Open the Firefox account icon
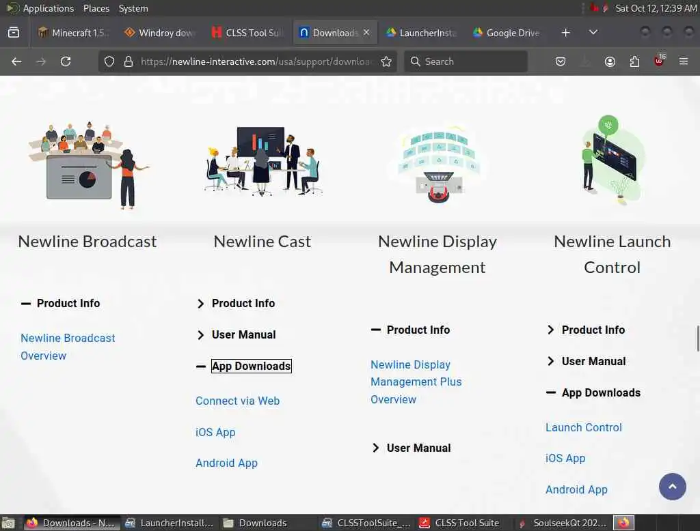700x531 pixels. 610,61
